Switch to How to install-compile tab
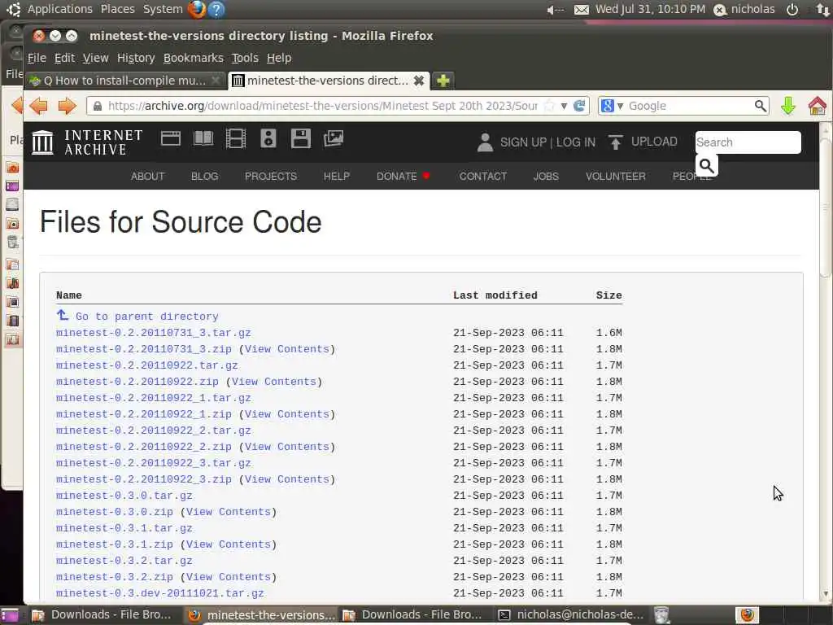 click(x=125, y=81)
